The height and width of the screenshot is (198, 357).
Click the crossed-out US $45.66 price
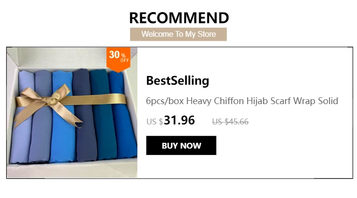[230, 122]
